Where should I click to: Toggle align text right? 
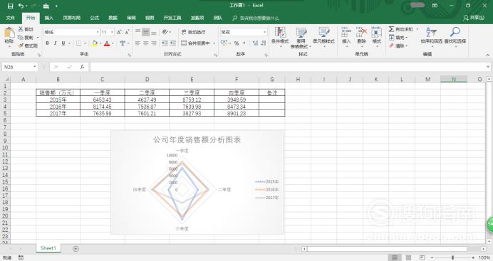click(153, 43)
